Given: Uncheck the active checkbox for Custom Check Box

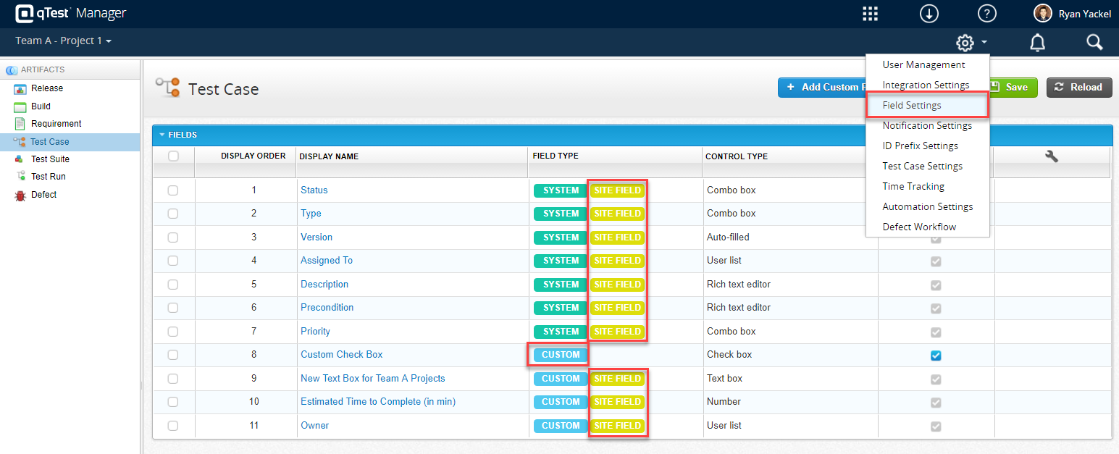Looking at the screenshot, I should 936,356.
